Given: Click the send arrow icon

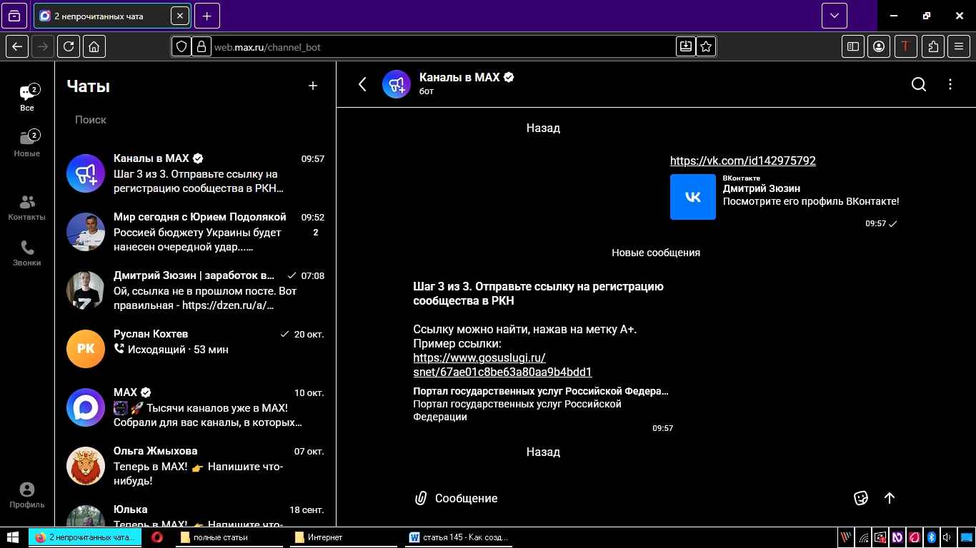Looking at the screenshot, I should [890, 498].
